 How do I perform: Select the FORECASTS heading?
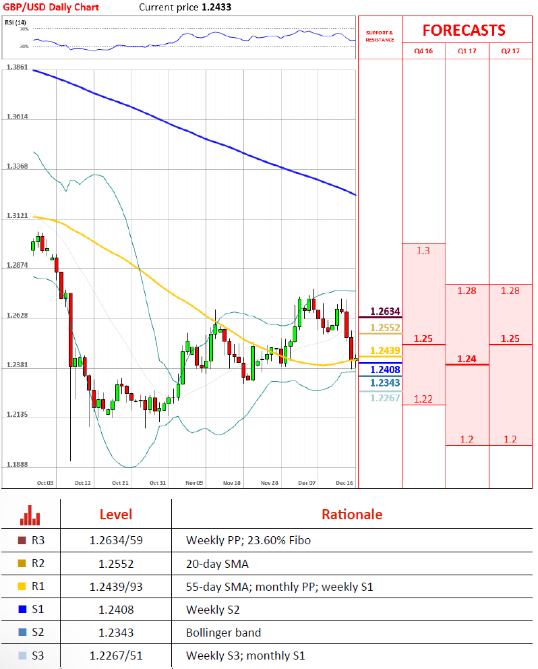[464, 30]
